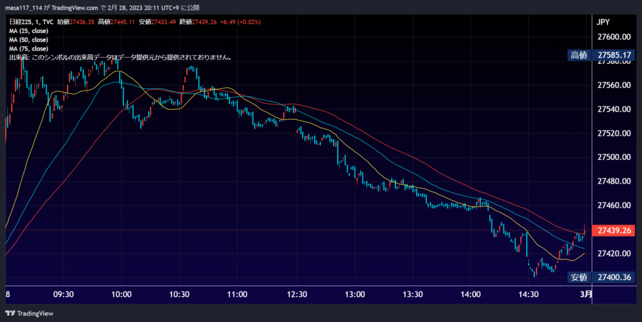Click the 09:30 time axis label
The height and width of the screenshot is (322, 642).
(63, 294)
